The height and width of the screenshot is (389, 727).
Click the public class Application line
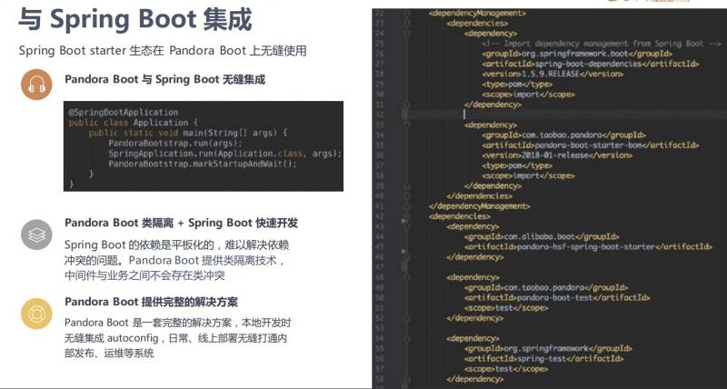pos(134,123)
